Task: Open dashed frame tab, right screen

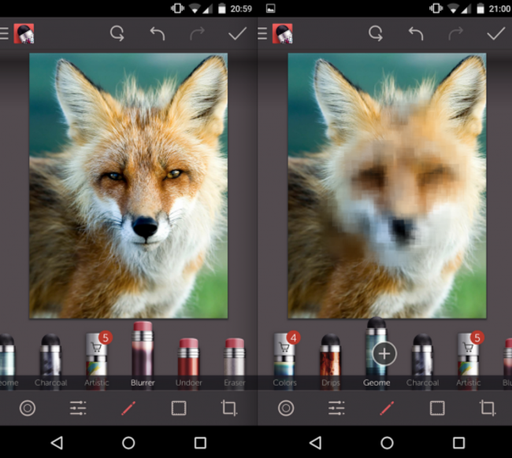Action: click(x=437, y=408)
